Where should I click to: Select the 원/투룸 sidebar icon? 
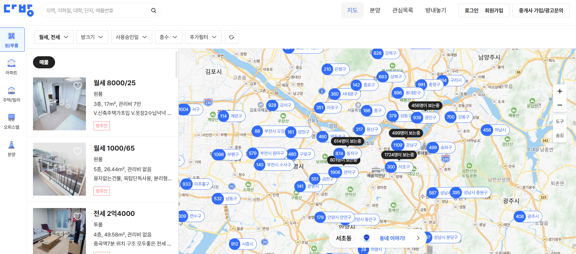pos(11,40)
